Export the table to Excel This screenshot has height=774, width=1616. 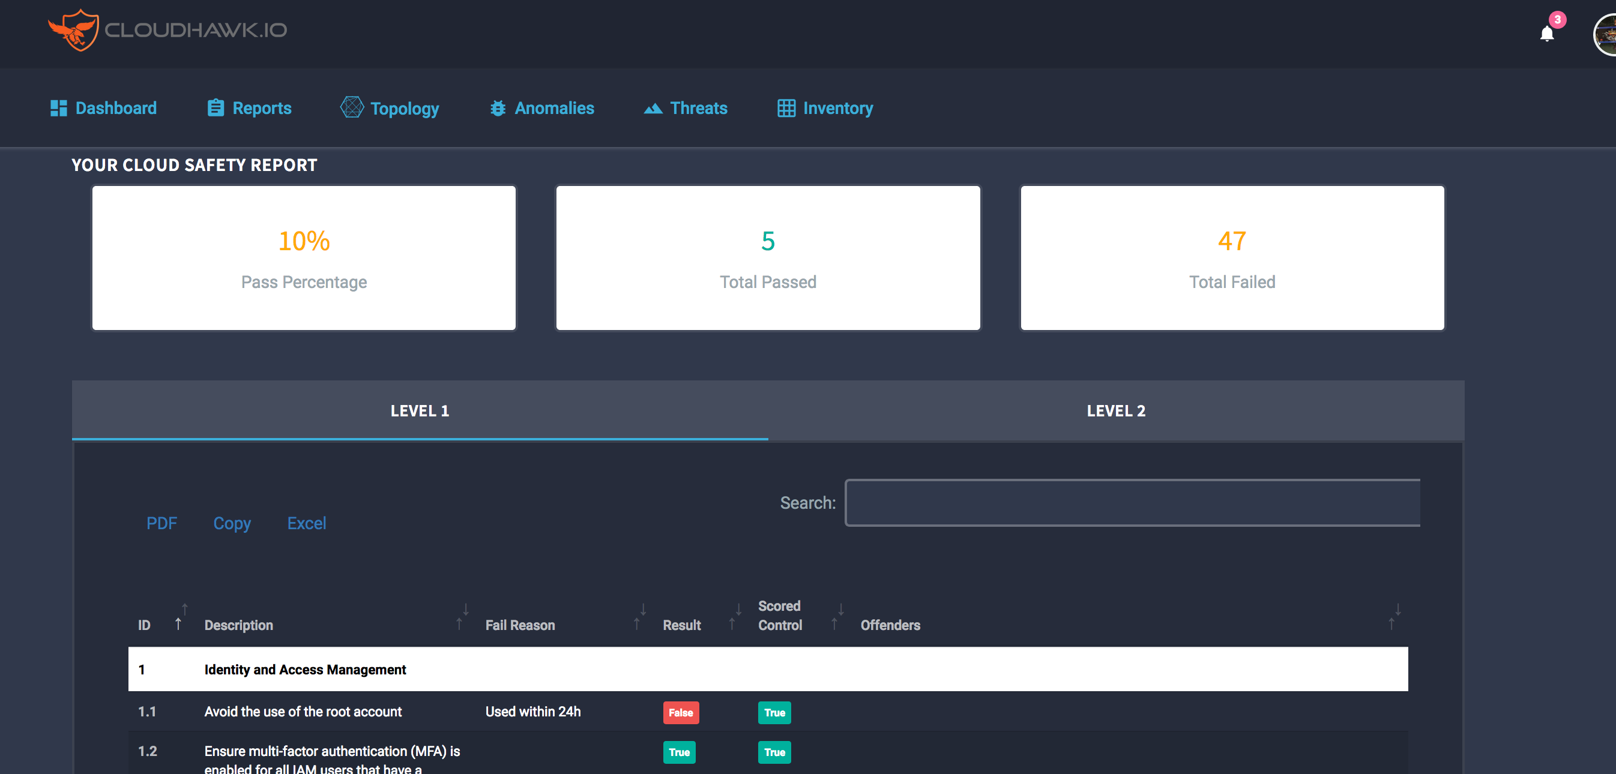coord(306,523)
